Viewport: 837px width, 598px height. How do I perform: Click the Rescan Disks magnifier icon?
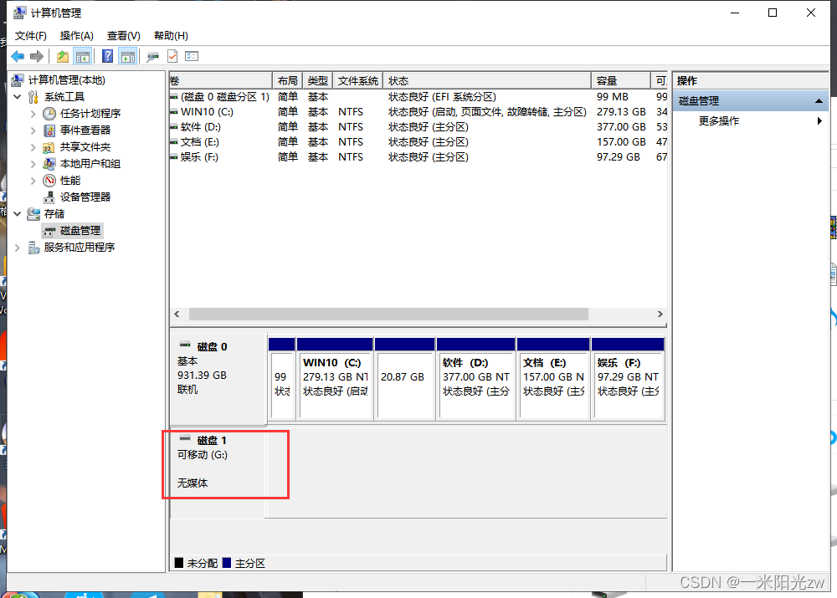(x=152, y=57)
